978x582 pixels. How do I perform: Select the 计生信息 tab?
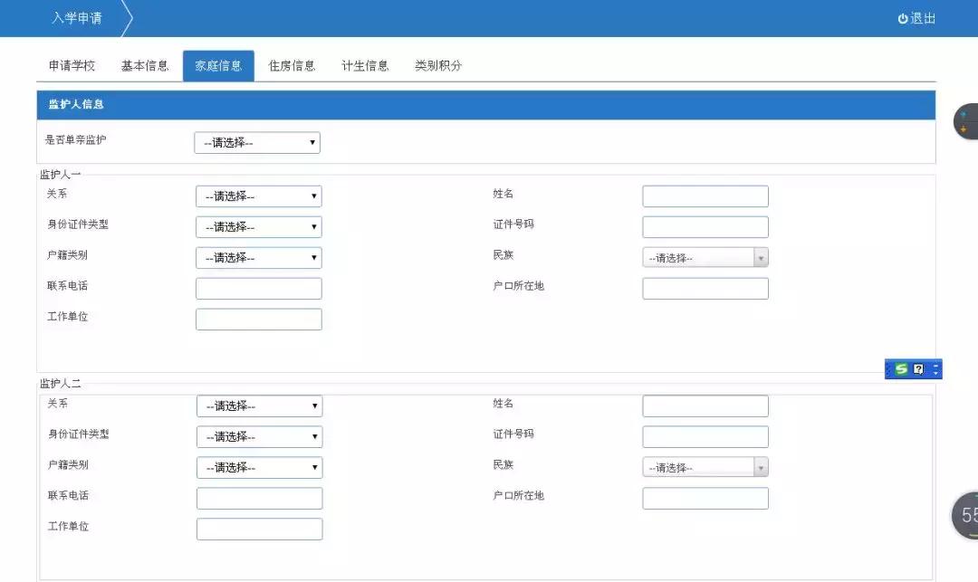point(364,64)
